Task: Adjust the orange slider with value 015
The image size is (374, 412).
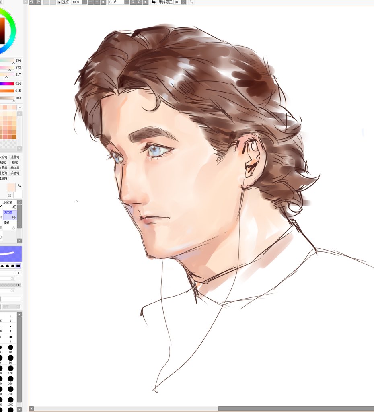Action: click(x=7, y=91)
